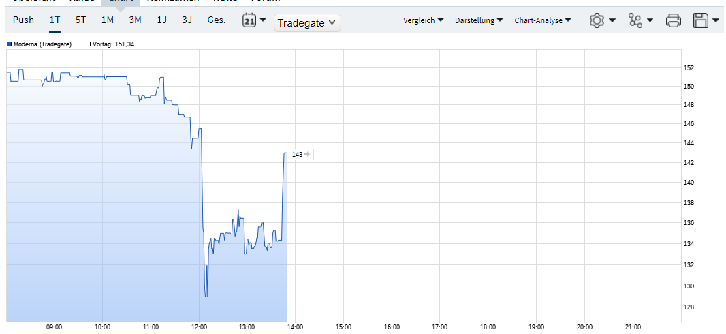
Task: Expand the arrow beside the save icon
Action: click(715, 20)
